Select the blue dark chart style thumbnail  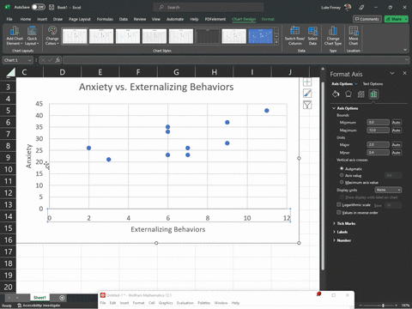[261, 36]
